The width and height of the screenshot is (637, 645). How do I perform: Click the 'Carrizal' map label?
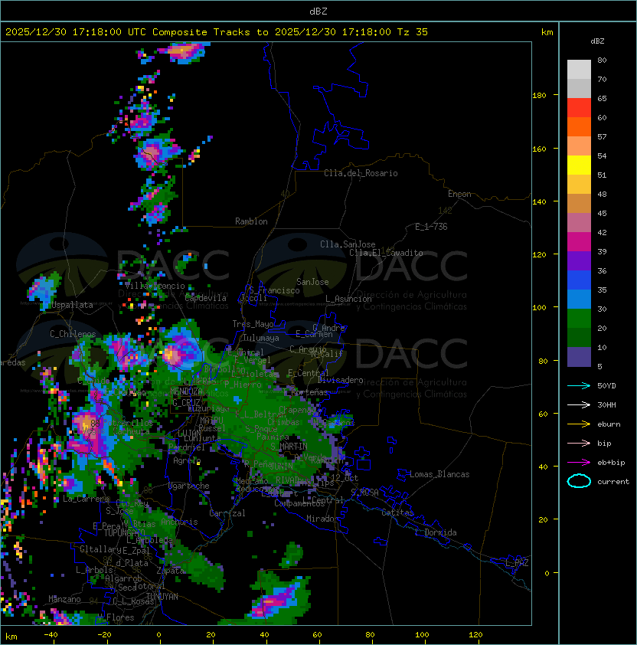click(x=227, y=513)
